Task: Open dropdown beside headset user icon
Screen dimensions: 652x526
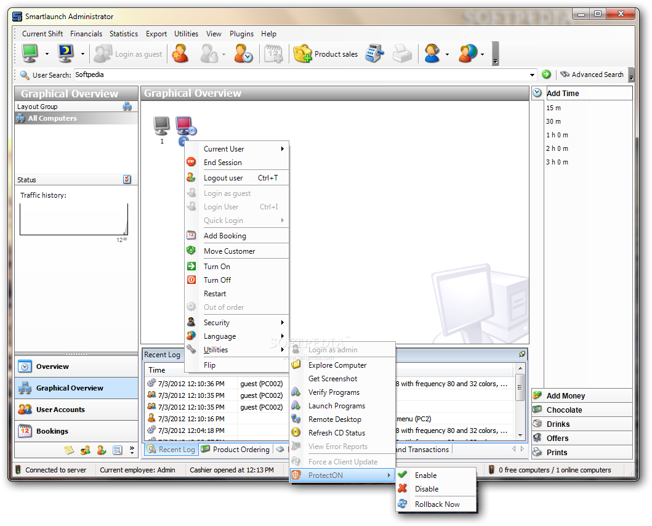Action: pos(447,55)
